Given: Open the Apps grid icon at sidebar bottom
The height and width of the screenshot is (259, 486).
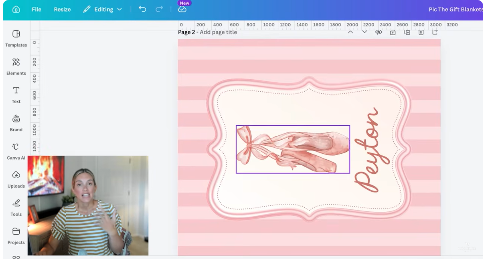Looking at the screenshot, I should [x=16, y=257].
